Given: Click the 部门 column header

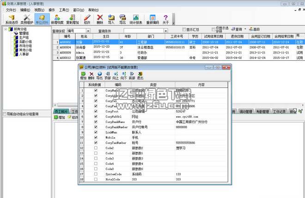Looking at the screenshot, I should click(151, 36).
